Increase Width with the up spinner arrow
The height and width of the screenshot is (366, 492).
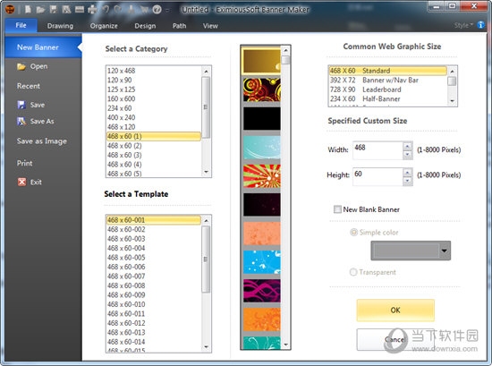click(407, 146)
